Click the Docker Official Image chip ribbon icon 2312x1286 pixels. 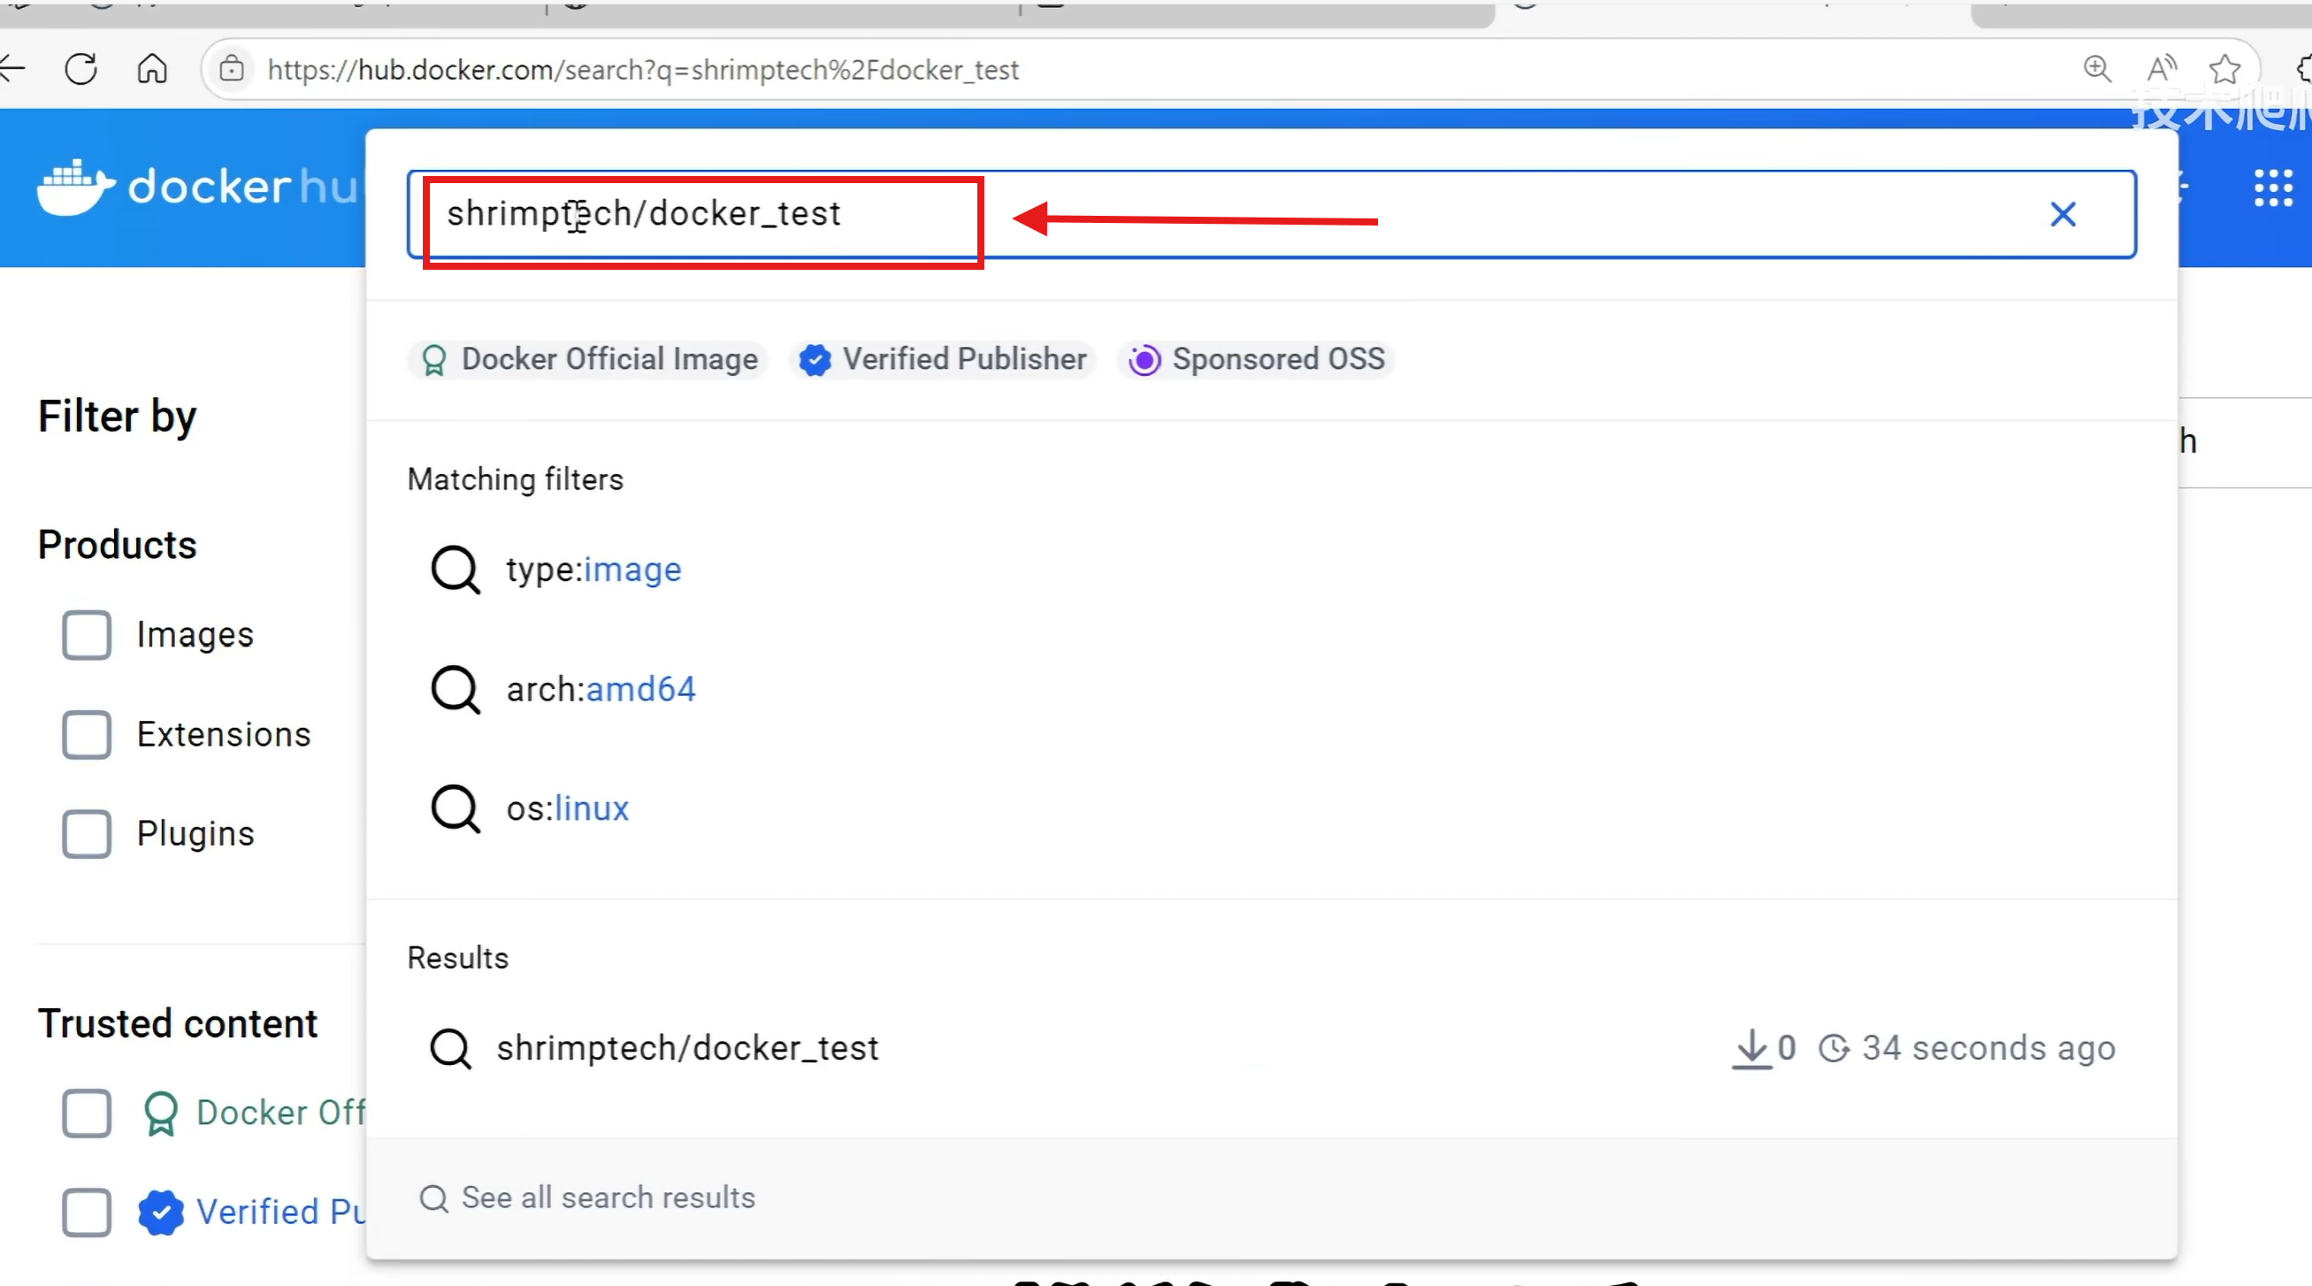(434, 360)
